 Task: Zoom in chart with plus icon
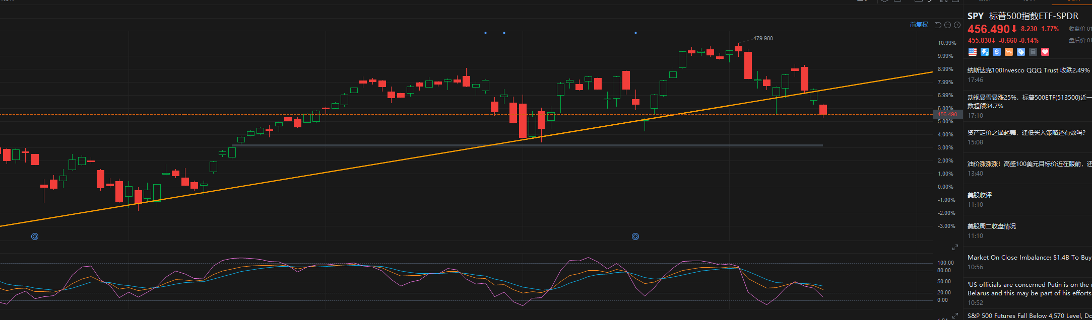coord(957,25)
